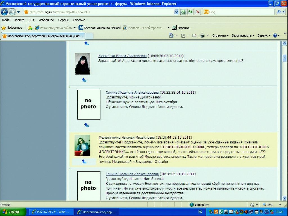Open the Избранное menu in the menu bar
288x216 pixels.
[46, 20]
